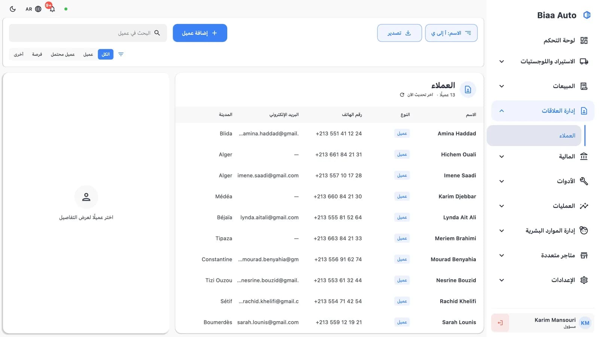Click the الإعدادات gear icon

click(x=584, y=280)
